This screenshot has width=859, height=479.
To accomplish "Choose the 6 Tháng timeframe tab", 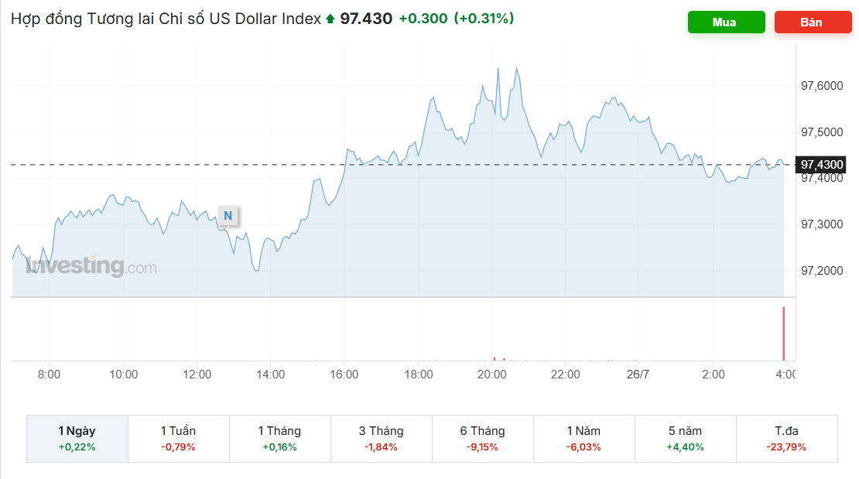I will point(483,439).
